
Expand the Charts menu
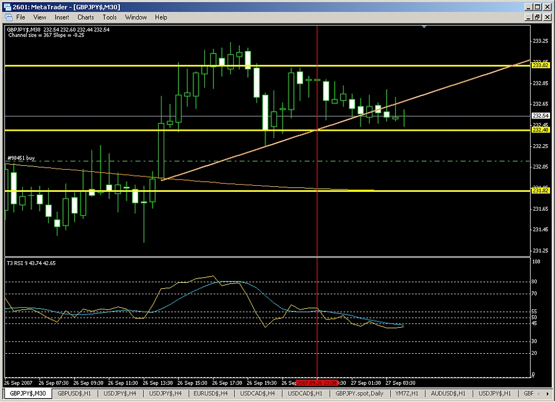(85, 17)
